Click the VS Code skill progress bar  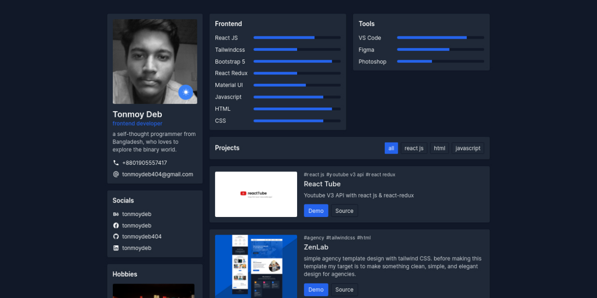[441, 37]
